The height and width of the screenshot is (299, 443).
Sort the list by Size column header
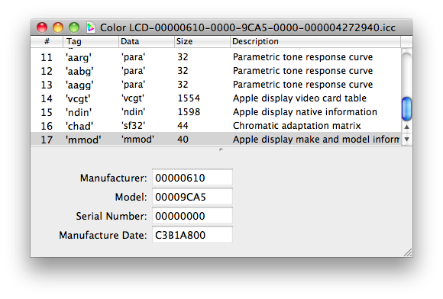(x=202, y=41)
